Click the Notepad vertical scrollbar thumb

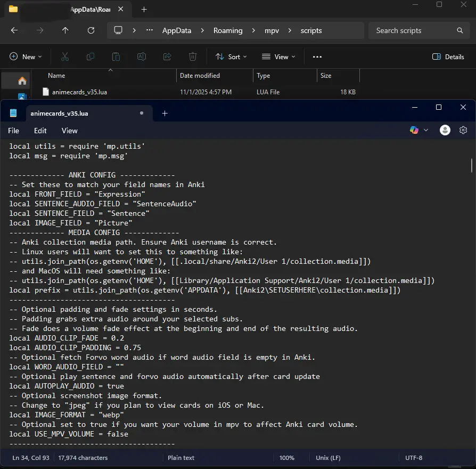471,165
